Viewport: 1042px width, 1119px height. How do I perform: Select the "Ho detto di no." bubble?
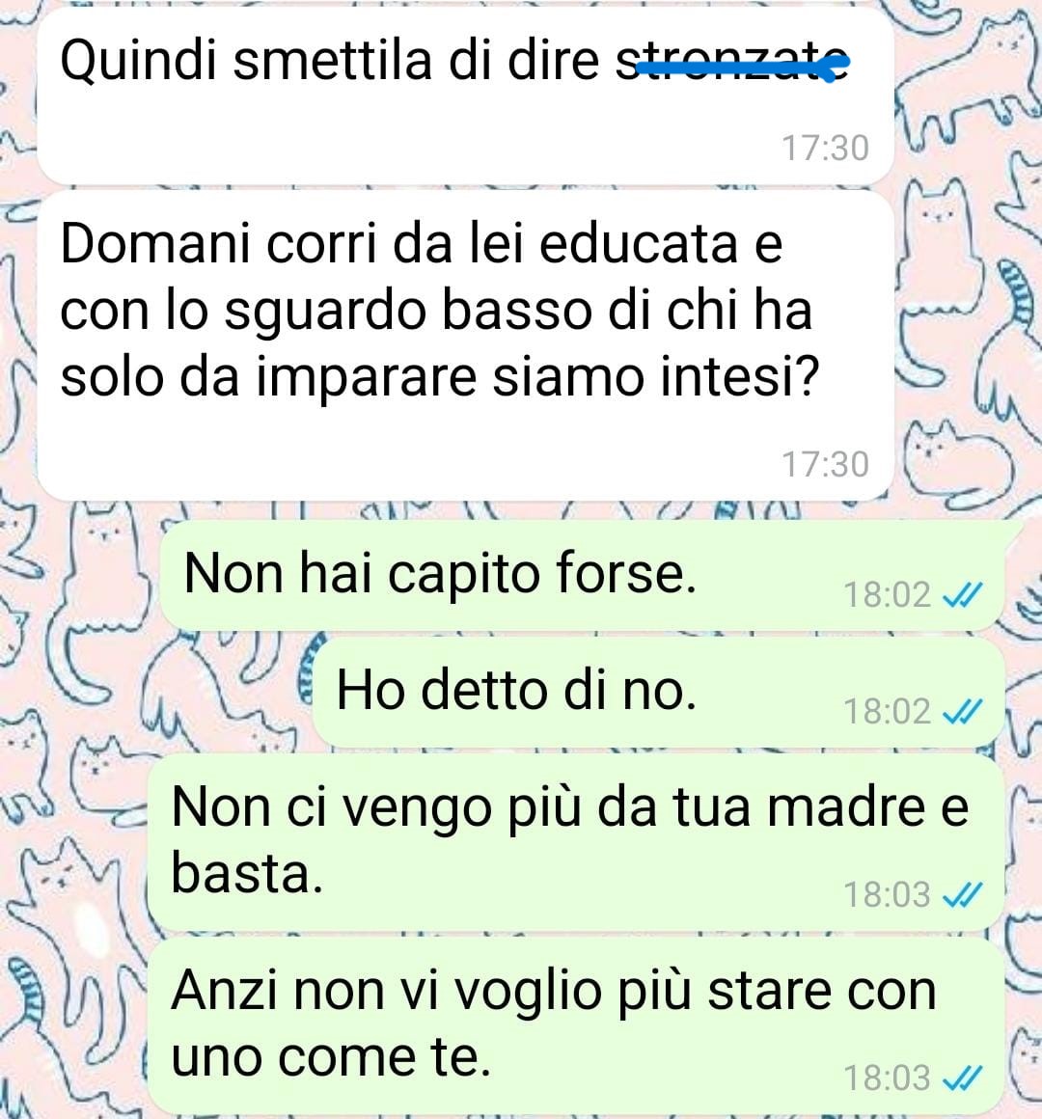tap(659, 693)
